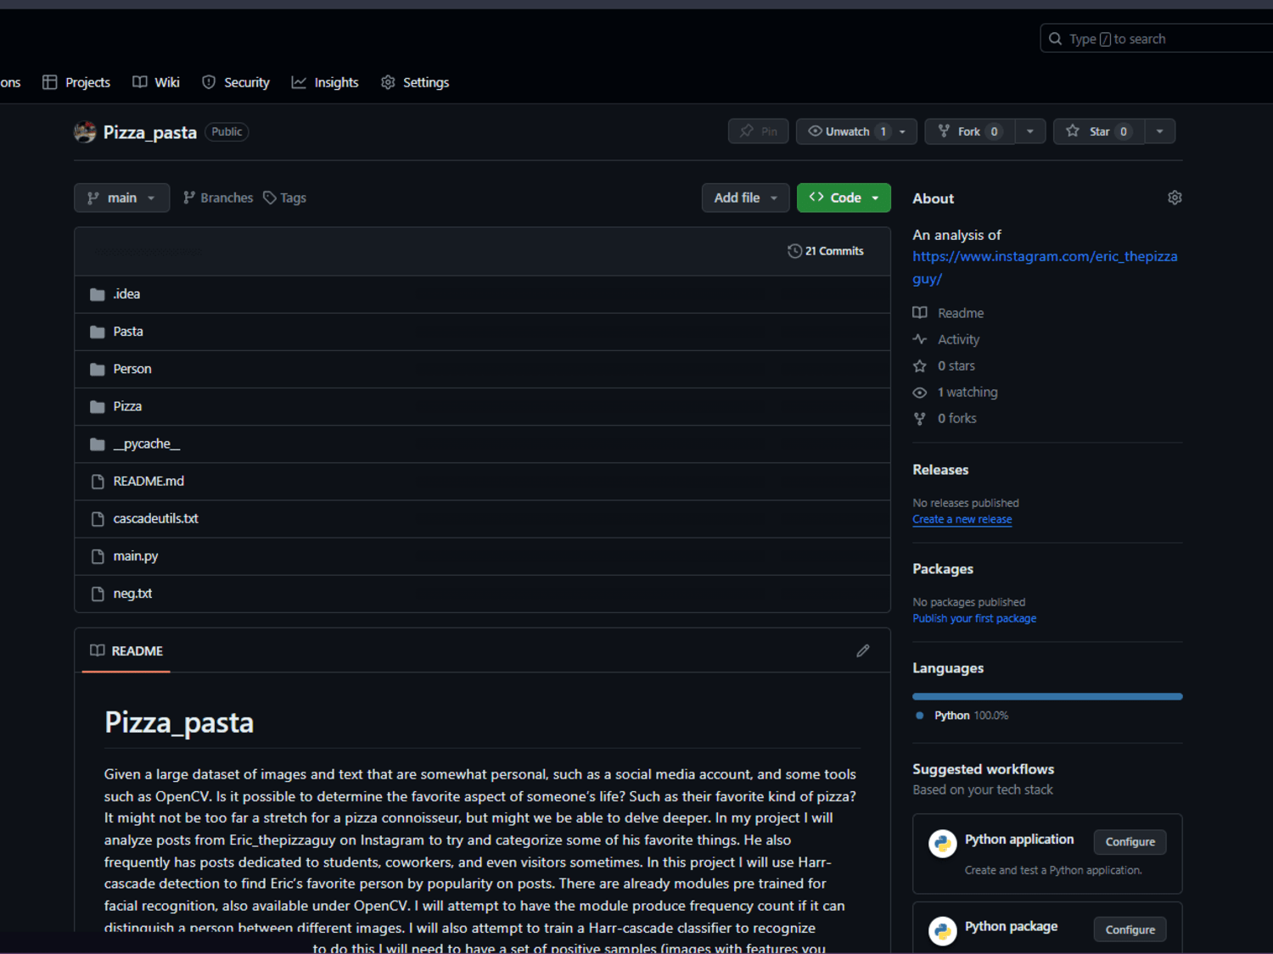
Task: Click the Pizza_pasta README heading
Action: [x=179, y=722]
